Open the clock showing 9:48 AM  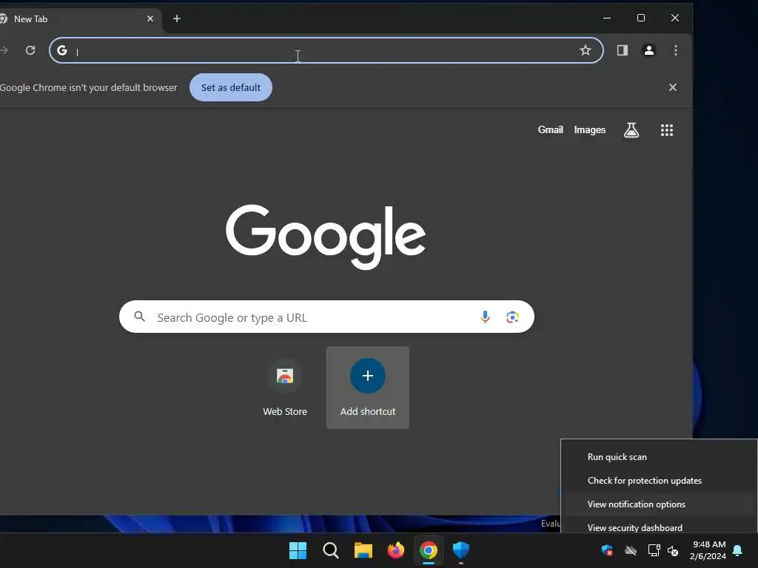708,550
